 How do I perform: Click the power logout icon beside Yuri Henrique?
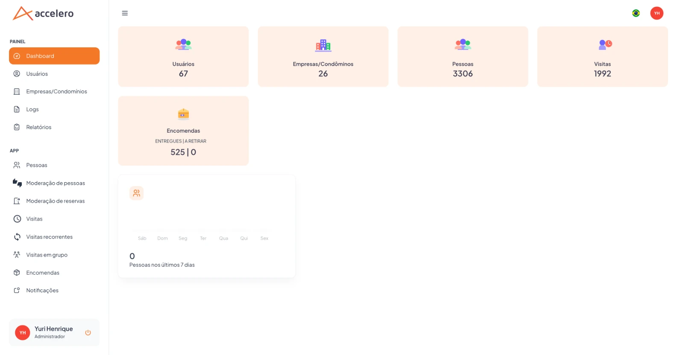click(x=88, y=332)
